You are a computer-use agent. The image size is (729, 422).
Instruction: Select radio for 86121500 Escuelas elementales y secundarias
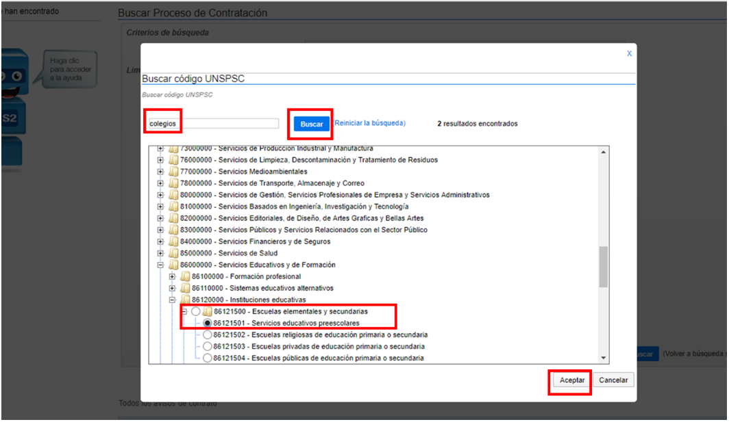coord(196,311)
